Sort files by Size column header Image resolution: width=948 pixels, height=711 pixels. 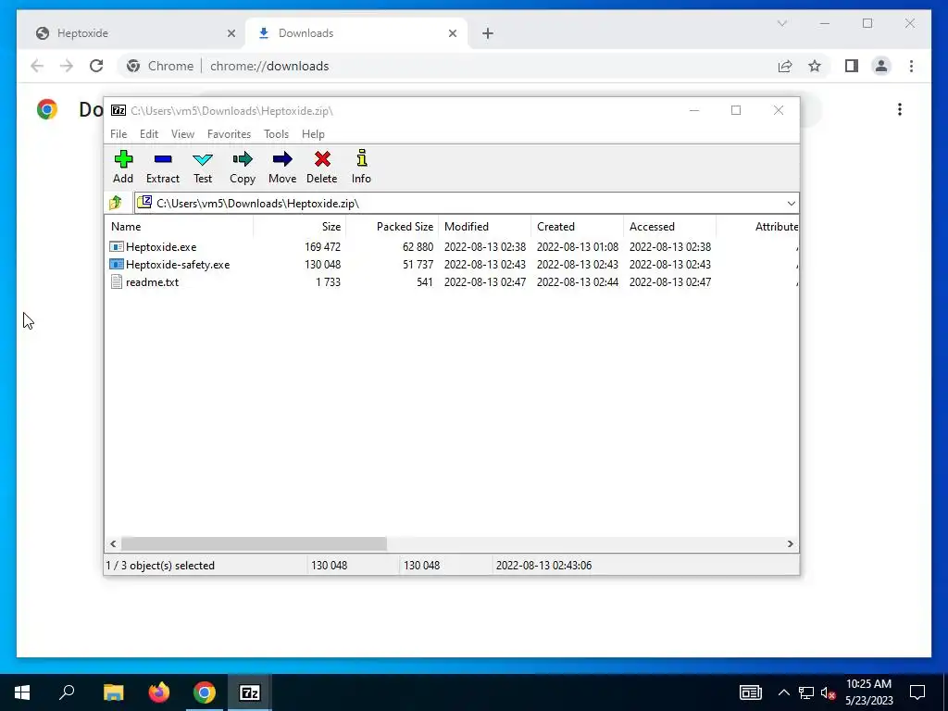(x=300, y=227)
